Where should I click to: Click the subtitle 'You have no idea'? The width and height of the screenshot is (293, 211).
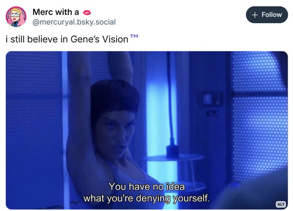point(147,186)
